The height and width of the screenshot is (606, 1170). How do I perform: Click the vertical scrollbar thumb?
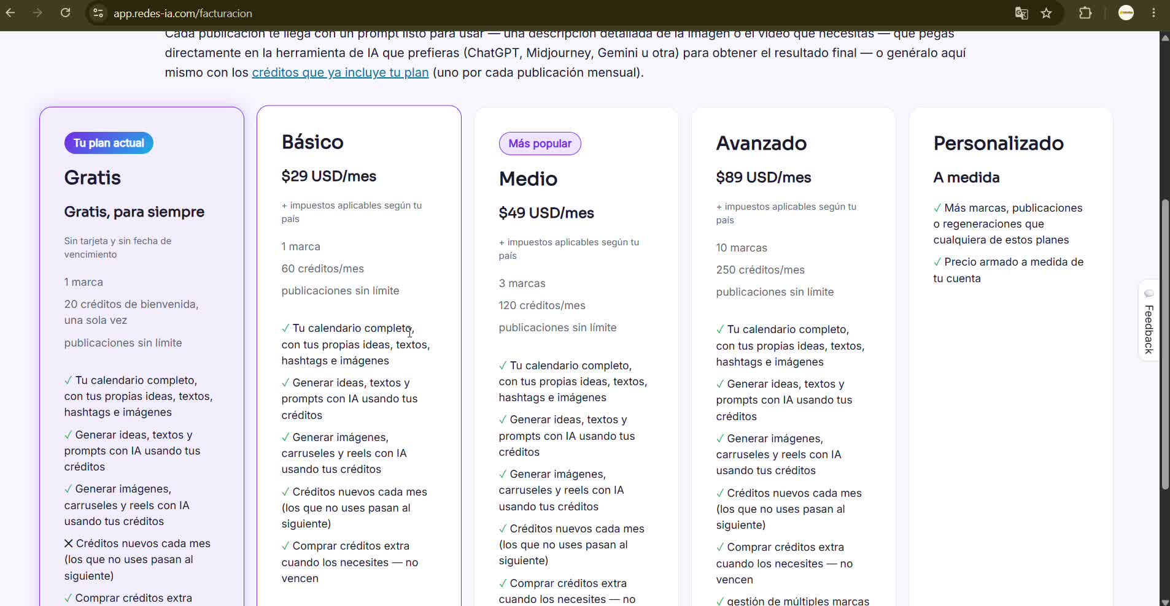click(1164, 343)
